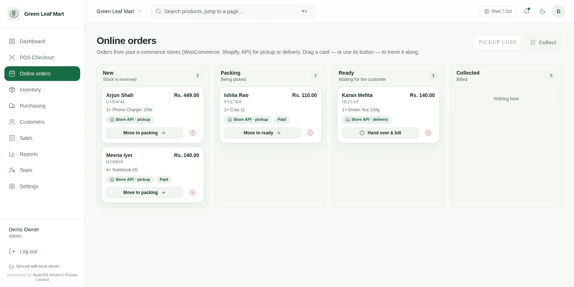The width and height of the screenshot is (574, 287).
Task: Click the product search box
Action: (233, 11)
